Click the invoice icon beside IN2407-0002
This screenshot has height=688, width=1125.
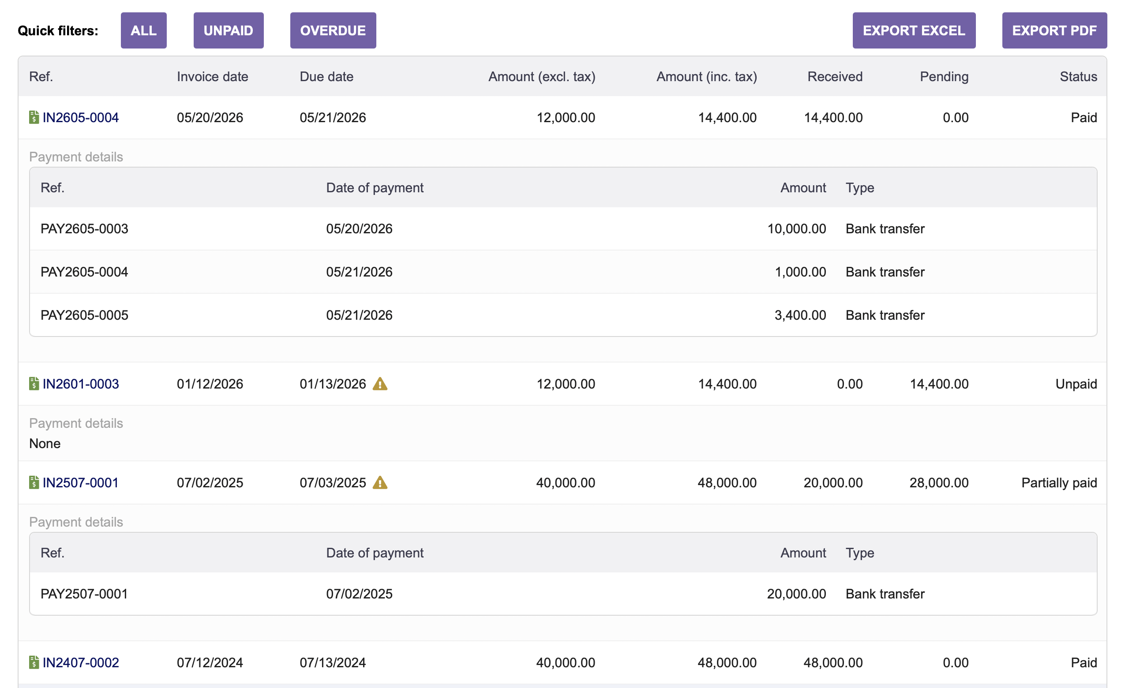pos(34,662)
